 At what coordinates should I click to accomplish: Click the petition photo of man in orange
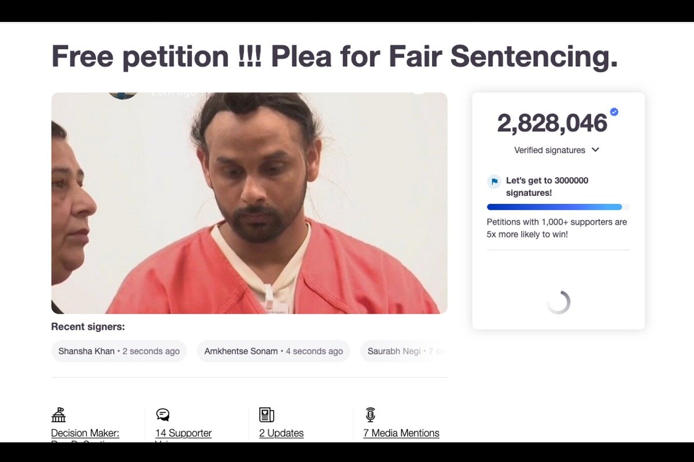point(249,203)
